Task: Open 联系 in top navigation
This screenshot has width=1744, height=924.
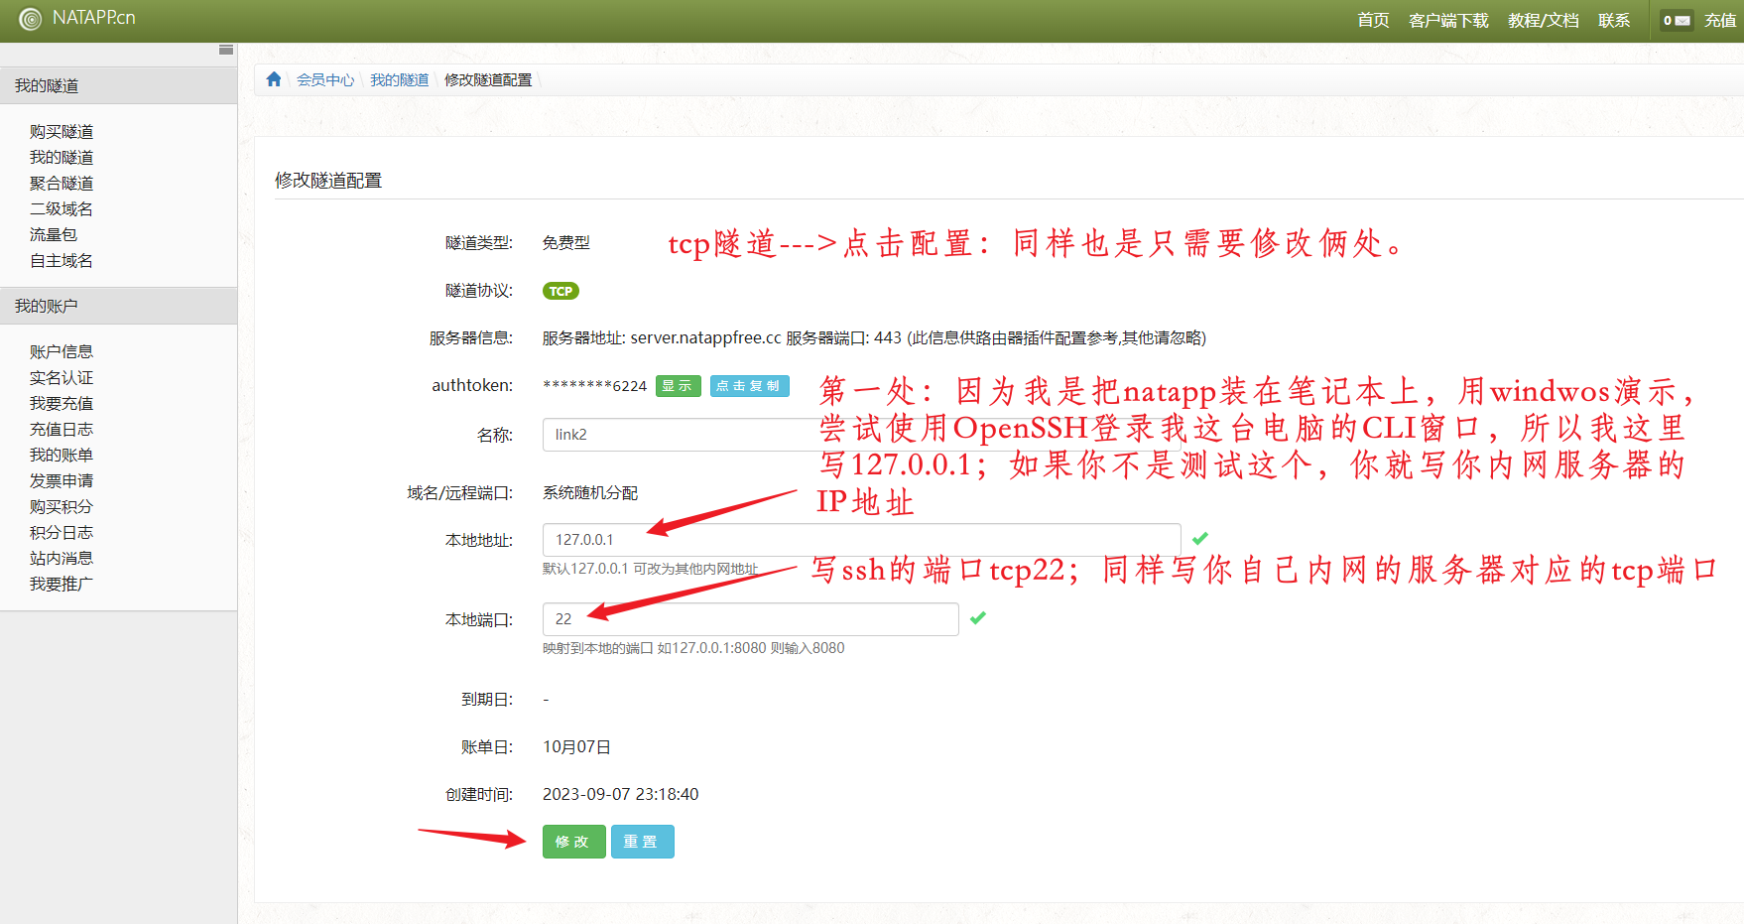Action: [x=1614, y=20]
